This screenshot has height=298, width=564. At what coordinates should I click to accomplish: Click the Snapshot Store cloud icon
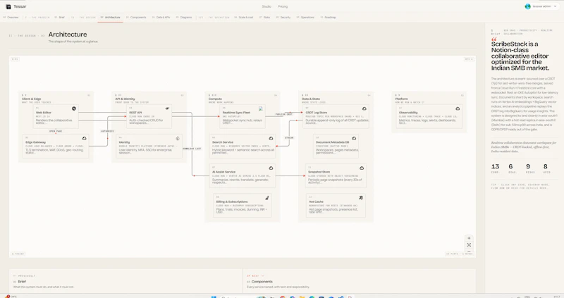[362, 168]
